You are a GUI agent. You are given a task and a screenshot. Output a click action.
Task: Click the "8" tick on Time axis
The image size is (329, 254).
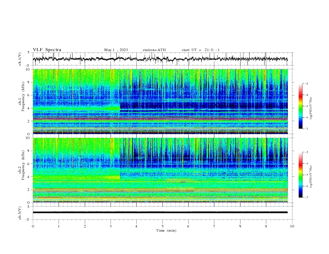coord(240,226)
